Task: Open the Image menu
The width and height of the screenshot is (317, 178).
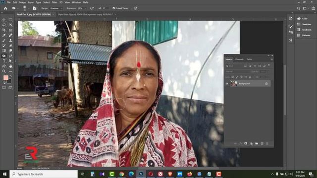Action: click(22, 2)
